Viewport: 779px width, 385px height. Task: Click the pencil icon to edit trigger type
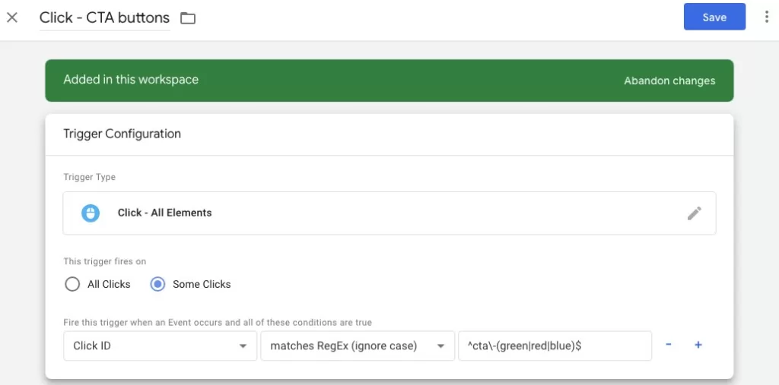click(694, 213)
